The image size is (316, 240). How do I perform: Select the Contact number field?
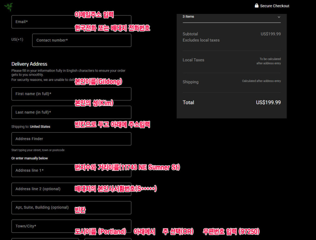point(82,40)
